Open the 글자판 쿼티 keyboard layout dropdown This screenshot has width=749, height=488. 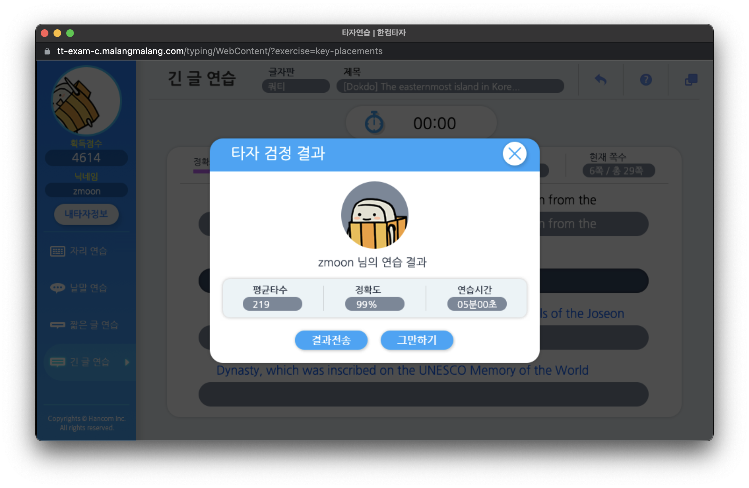coord(296,86)
